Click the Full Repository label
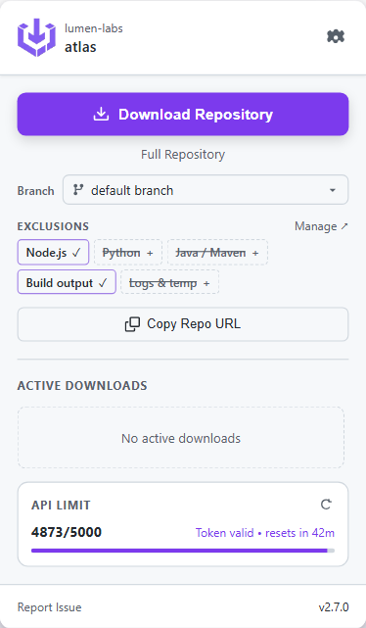Viewport: 366px width, 628px height. tap(183, 154)
